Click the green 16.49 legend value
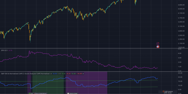188x94 pixels. point(73,74)
